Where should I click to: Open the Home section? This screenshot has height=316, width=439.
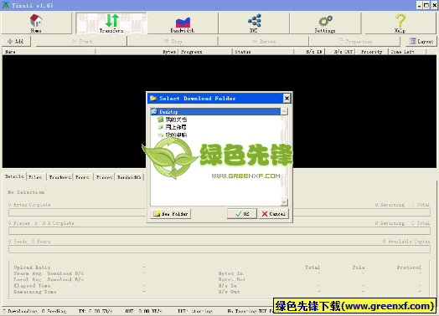(x=36, y=23)
